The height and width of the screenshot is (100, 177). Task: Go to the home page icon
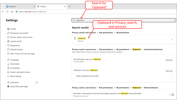point(12,12)
